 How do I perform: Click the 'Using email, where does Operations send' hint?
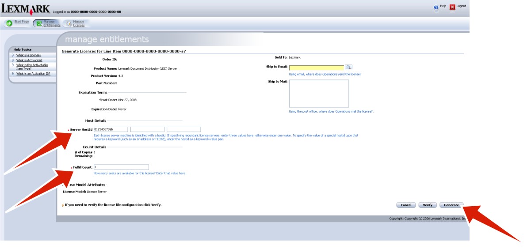pyautogui.click(x=325, y=74)
